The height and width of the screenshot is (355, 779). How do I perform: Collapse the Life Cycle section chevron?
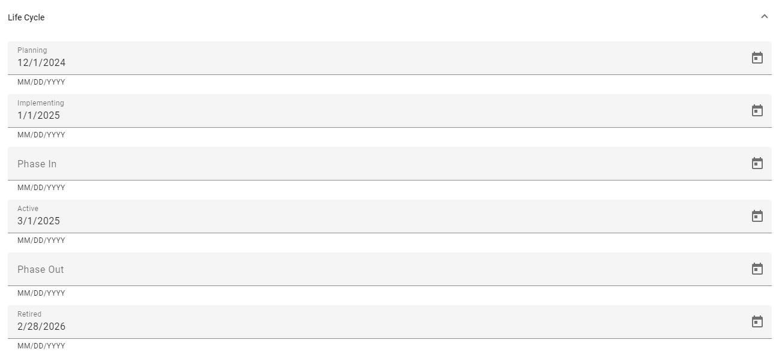tap(765, 17)
